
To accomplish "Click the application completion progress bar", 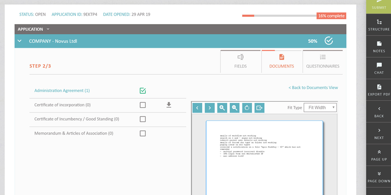I will tap(279, 16).
